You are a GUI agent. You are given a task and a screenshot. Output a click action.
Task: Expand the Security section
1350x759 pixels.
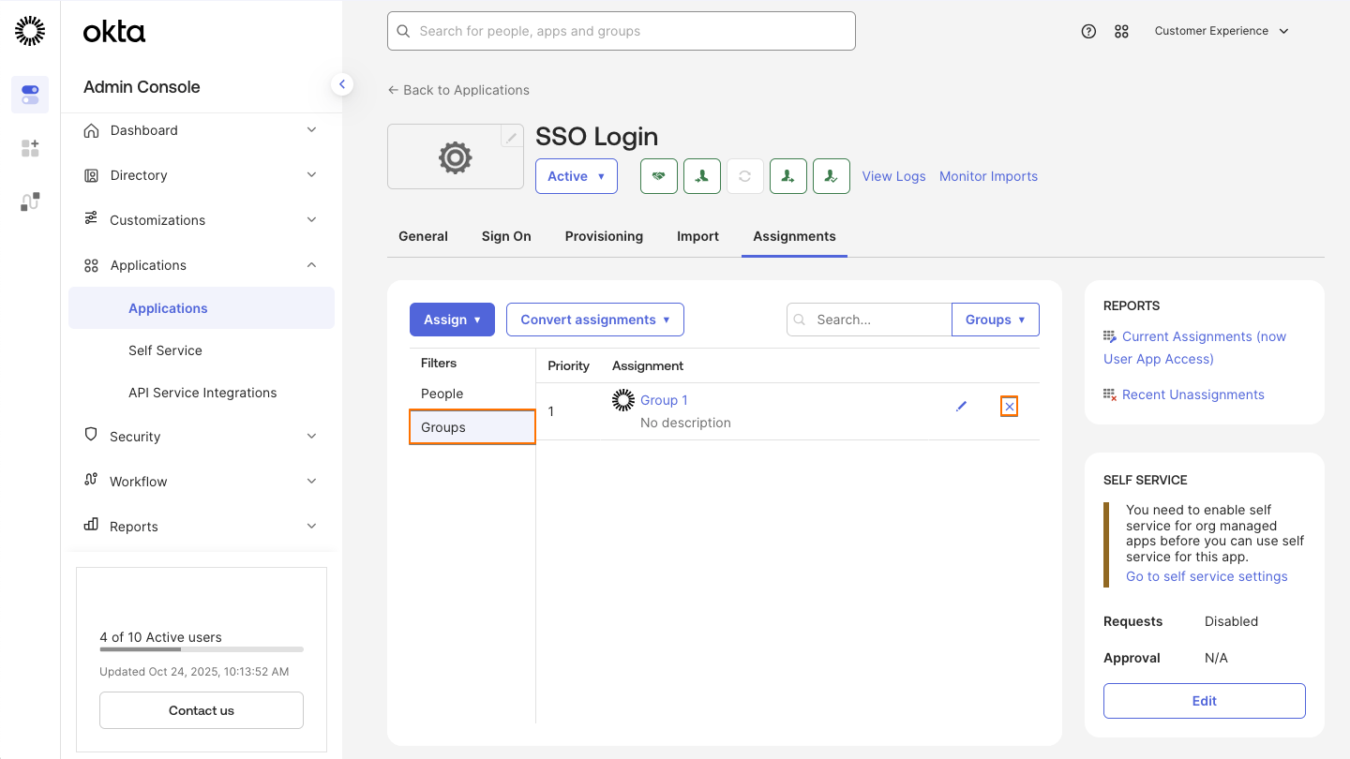[x=200, y=436]
